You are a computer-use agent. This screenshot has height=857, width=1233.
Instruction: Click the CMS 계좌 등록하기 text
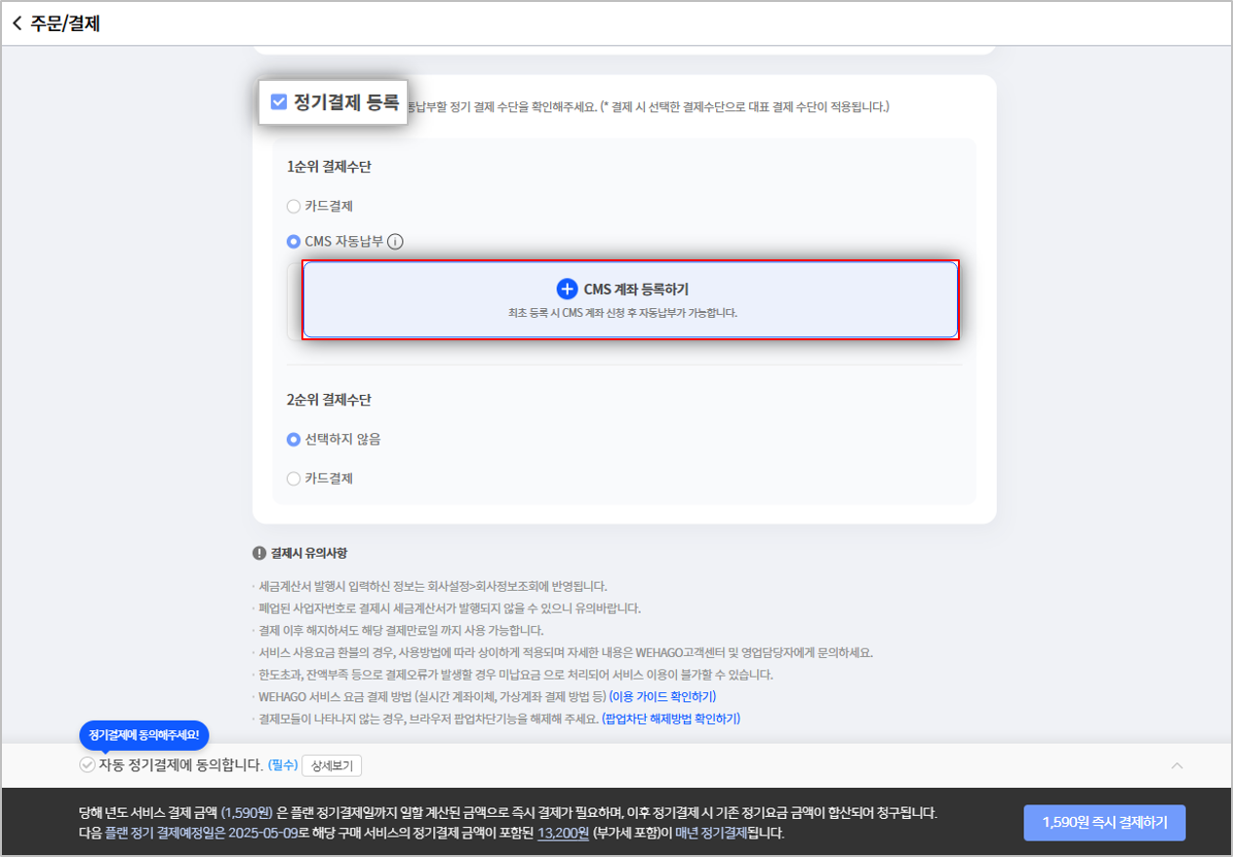(x=636, y=289)
